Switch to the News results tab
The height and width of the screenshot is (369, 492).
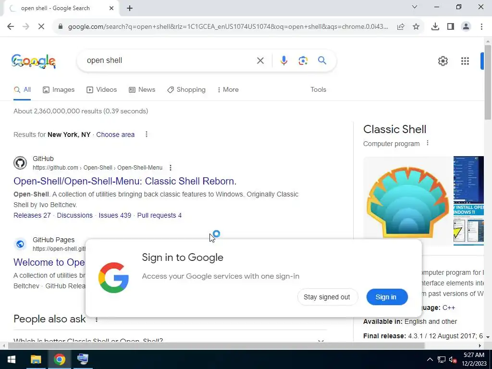pyautogui.click(x=142, y=90)
